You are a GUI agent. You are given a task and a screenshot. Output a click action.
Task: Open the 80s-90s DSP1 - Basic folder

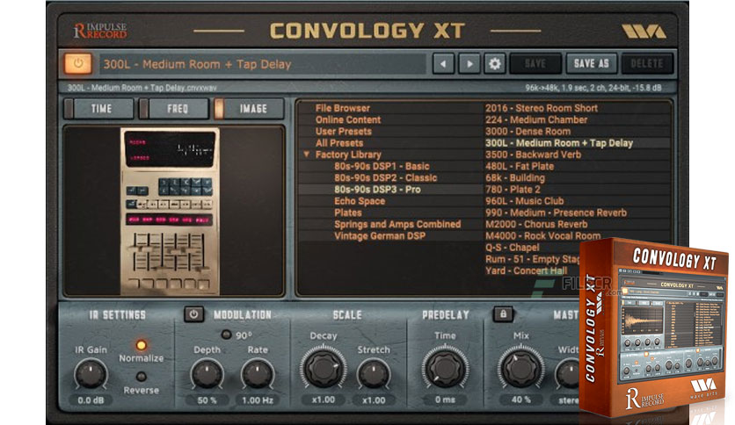382,166
